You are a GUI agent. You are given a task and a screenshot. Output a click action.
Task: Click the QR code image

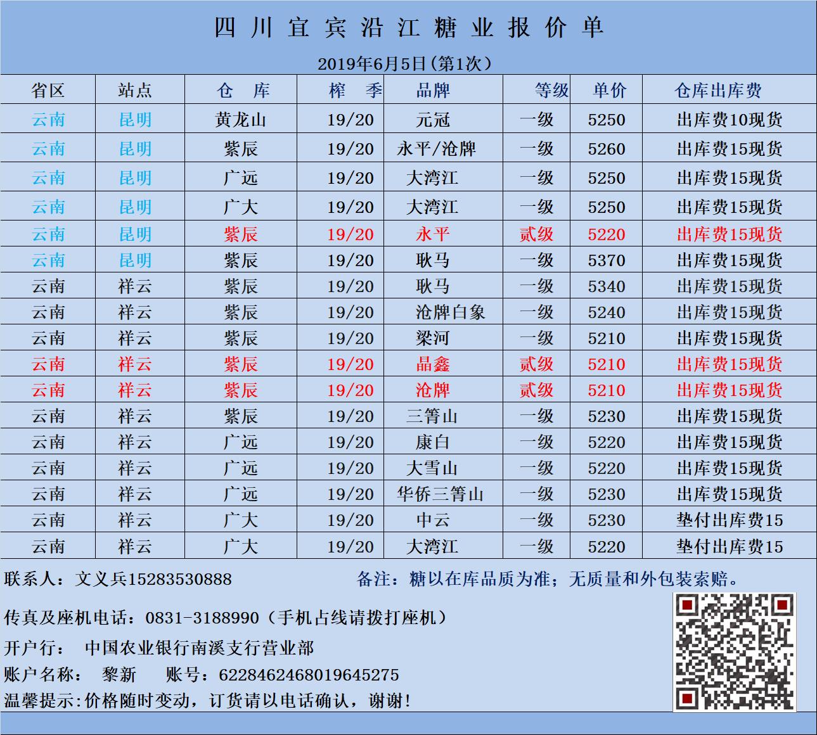tap(734, 652)
